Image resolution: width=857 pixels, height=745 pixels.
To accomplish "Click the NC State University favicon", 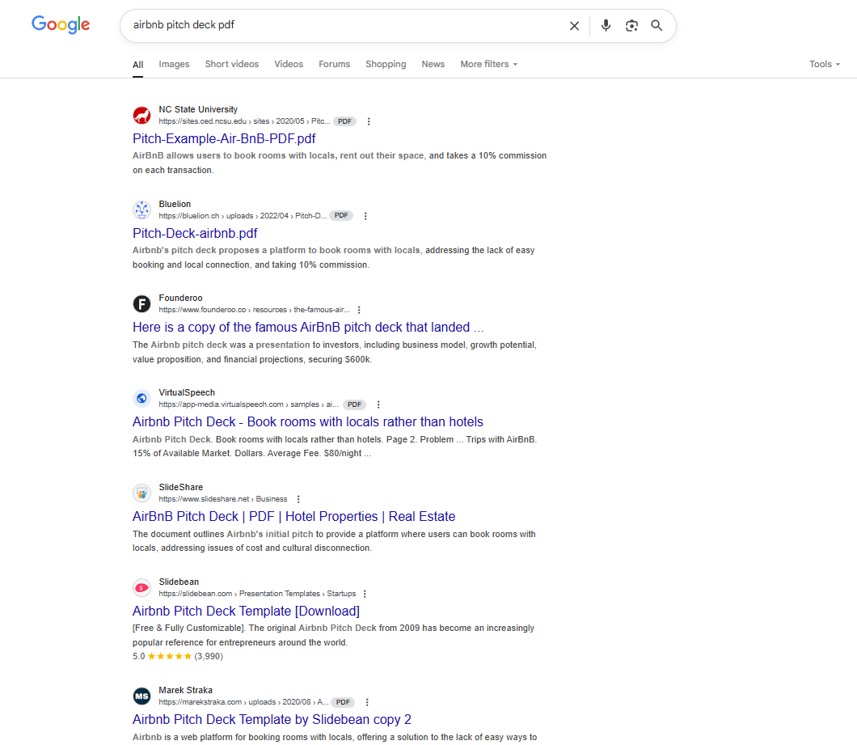I will [142, 115].
